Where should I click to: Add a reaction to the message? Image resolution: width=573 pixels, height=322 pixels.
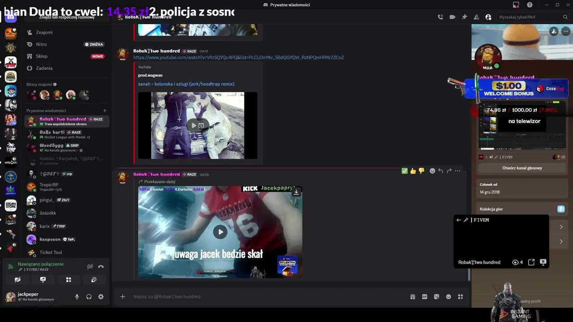point(432,171)
